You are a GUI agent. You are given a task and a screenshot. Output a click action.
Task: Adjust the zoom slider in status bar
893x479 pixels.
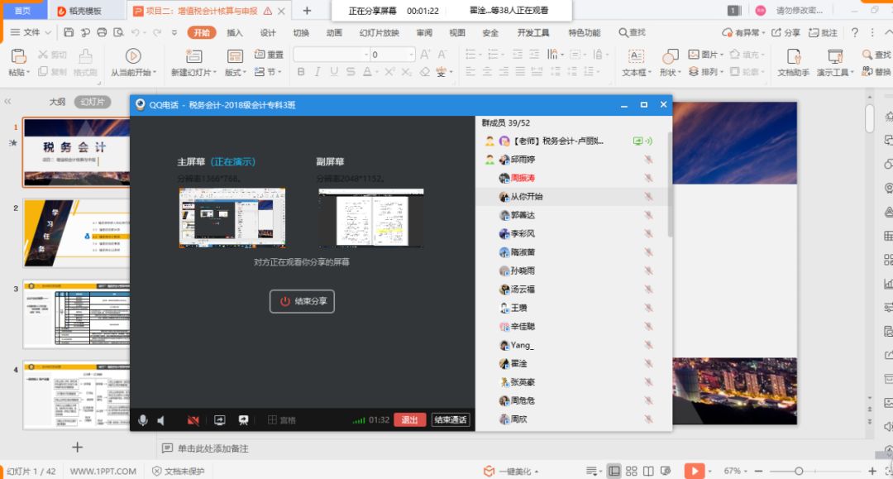[x=799, y=471]
